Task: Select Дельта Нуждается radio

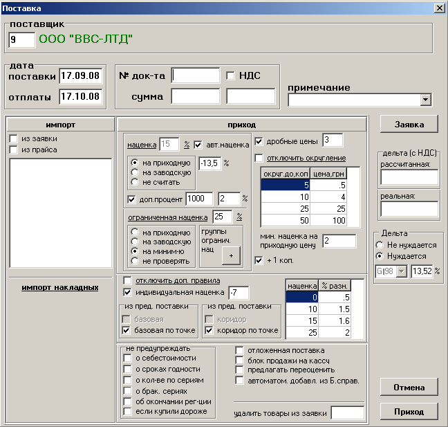Action: point(380,256)
